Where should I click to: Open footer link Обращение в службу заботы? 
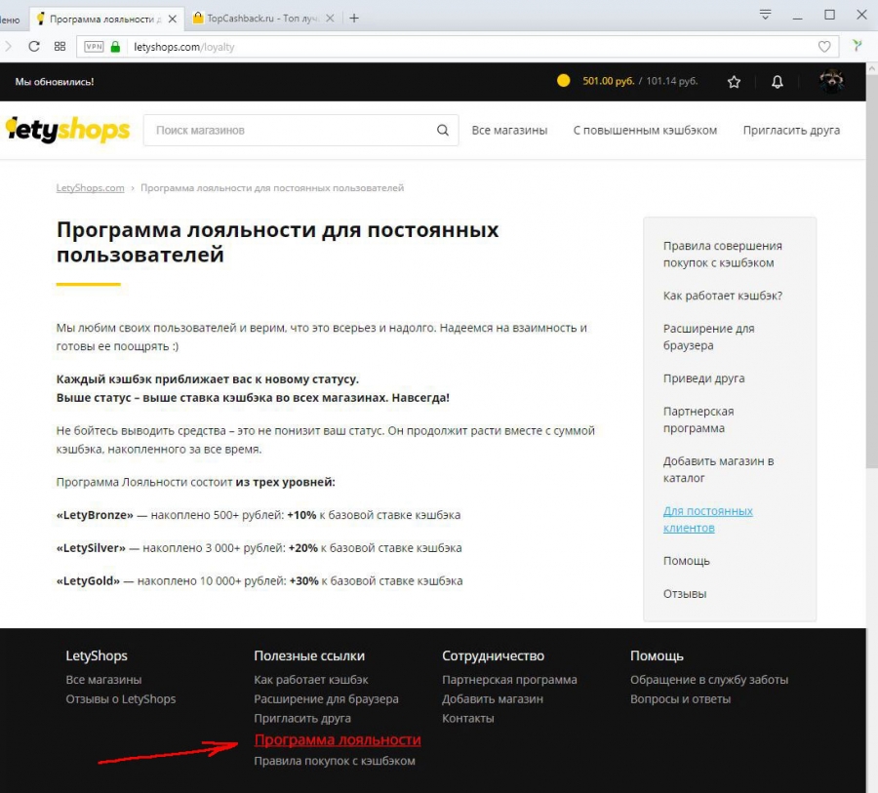(x=709, y=680)
